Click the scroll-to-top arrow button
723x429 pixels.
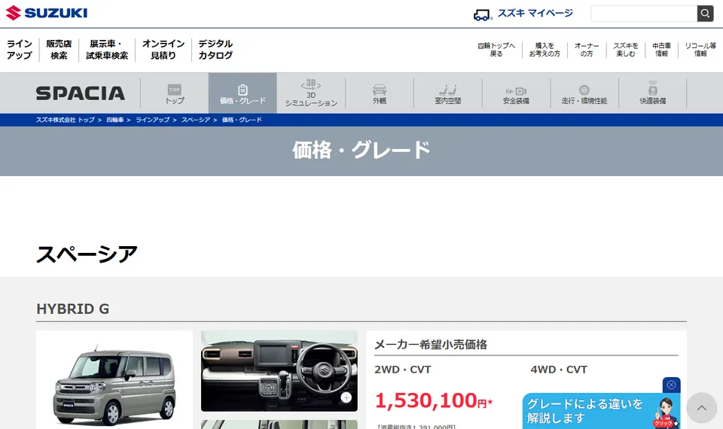click(701, 408)
